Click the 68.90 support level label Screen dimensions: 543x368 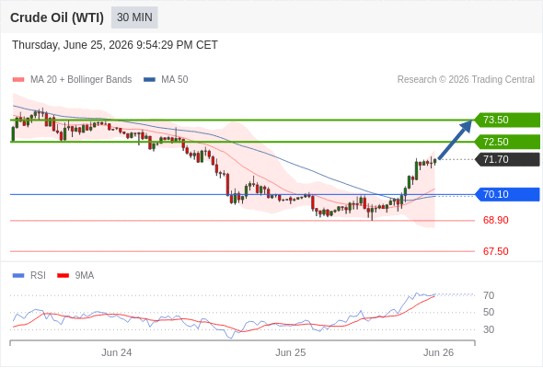(495, 220)
